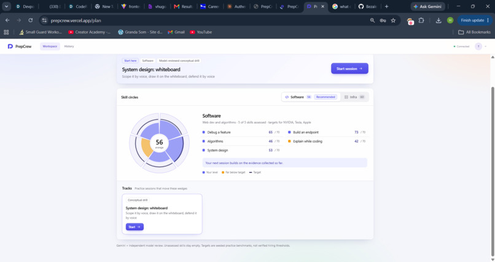Image resolution: width=495 pixels, height=262 pixels.
Task: Open the Chrome apps grid icon
Action: point(6,32)
